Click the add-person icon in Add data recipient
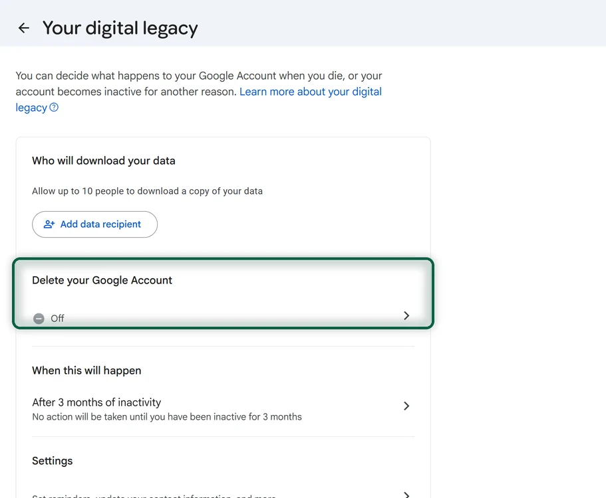Viewport: 606px width, 498px height. point(49,224)
